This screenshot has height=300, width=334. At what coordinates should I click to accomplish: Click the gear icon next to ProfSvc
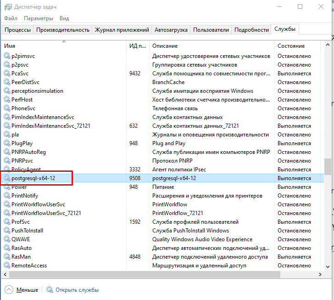7,222
